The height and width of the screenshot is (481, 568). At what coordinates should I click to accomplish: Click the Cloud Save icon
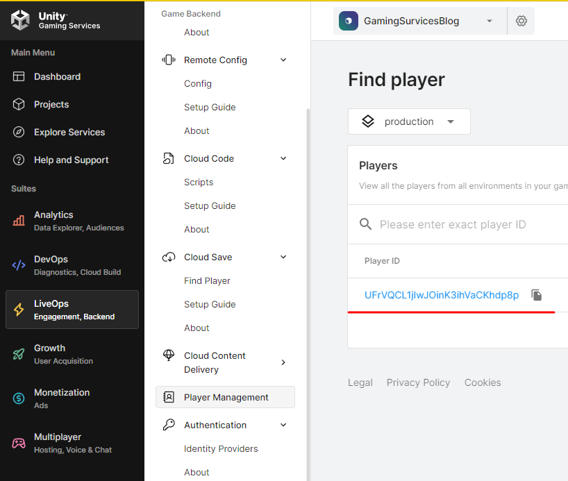(169, 258)
